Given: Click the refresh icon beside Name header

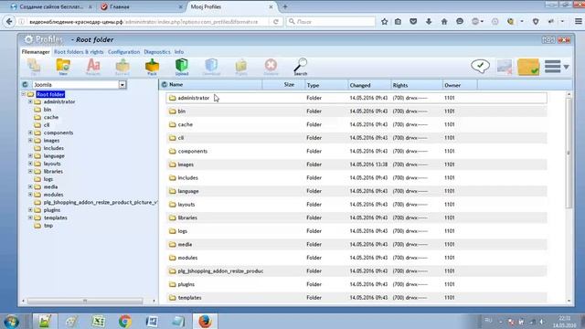Looking at the screenshot, I should (165, 85).
